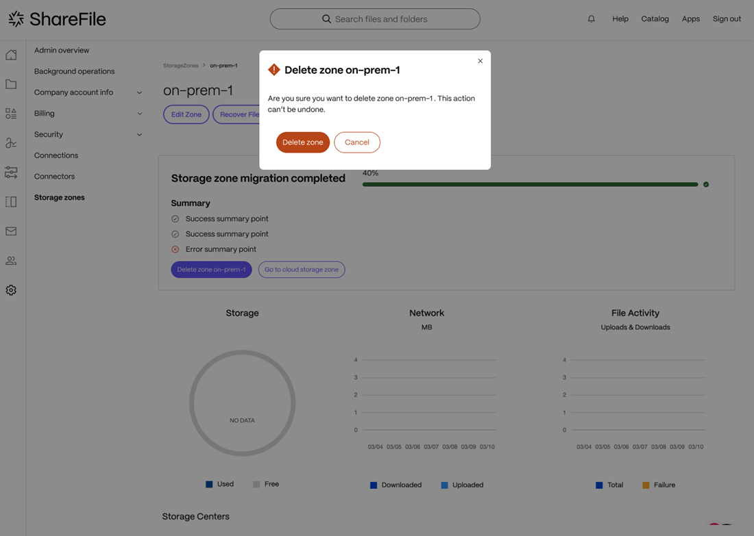
Task: Click the second Success summary point checkmark
Action: click(175, 234)
